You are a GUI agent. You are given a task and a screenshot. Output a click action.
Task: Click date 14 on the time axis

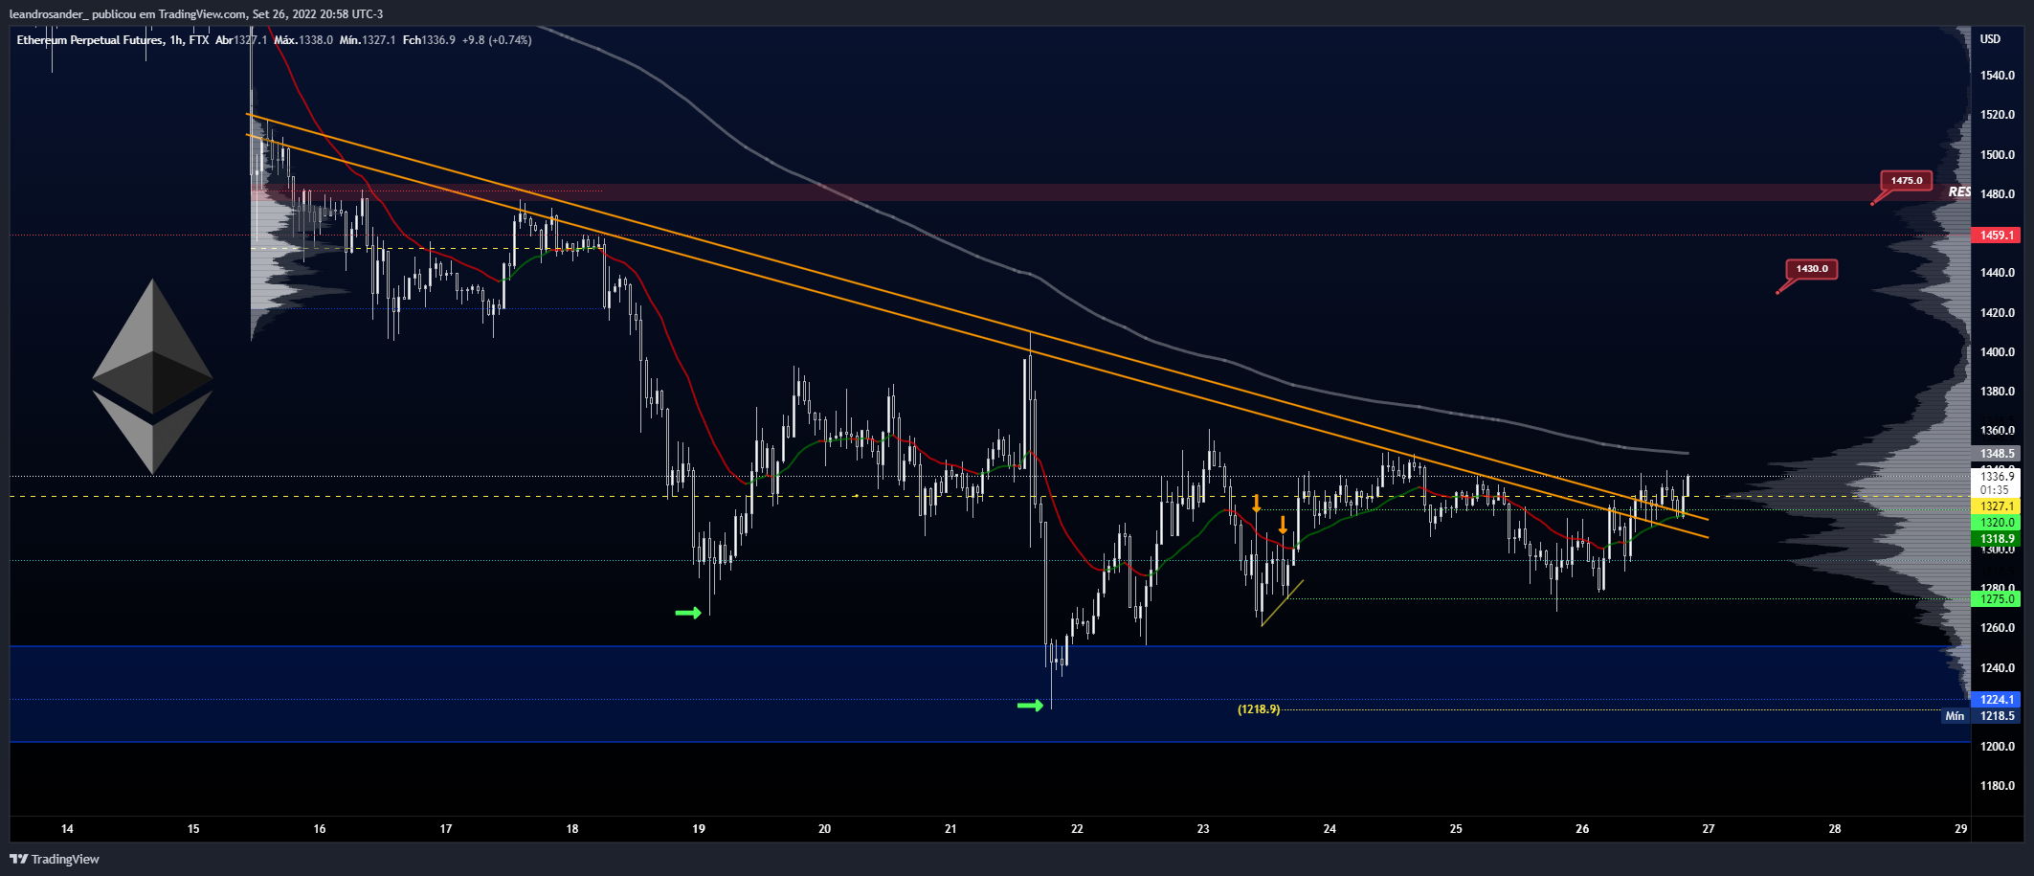tap(67, 829)
